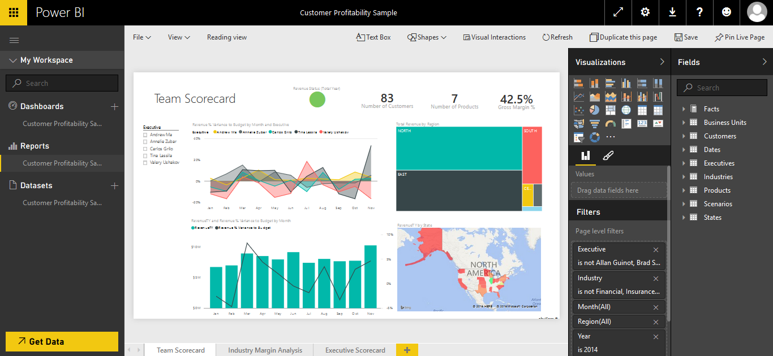Focus the Fields pane search box
The width and height of the screenshot is (773, 356).
tap(722, 88)
